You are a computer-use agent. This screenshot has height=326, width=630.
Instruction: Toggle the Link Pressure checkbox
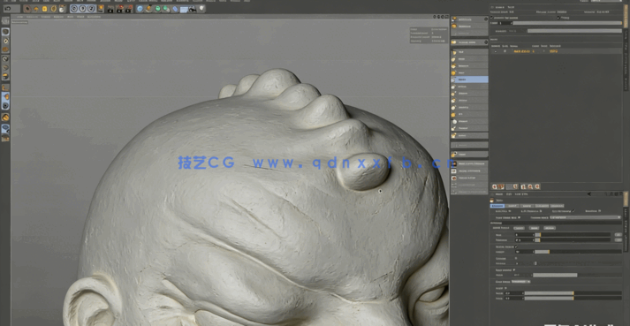[x=541, y=211]
